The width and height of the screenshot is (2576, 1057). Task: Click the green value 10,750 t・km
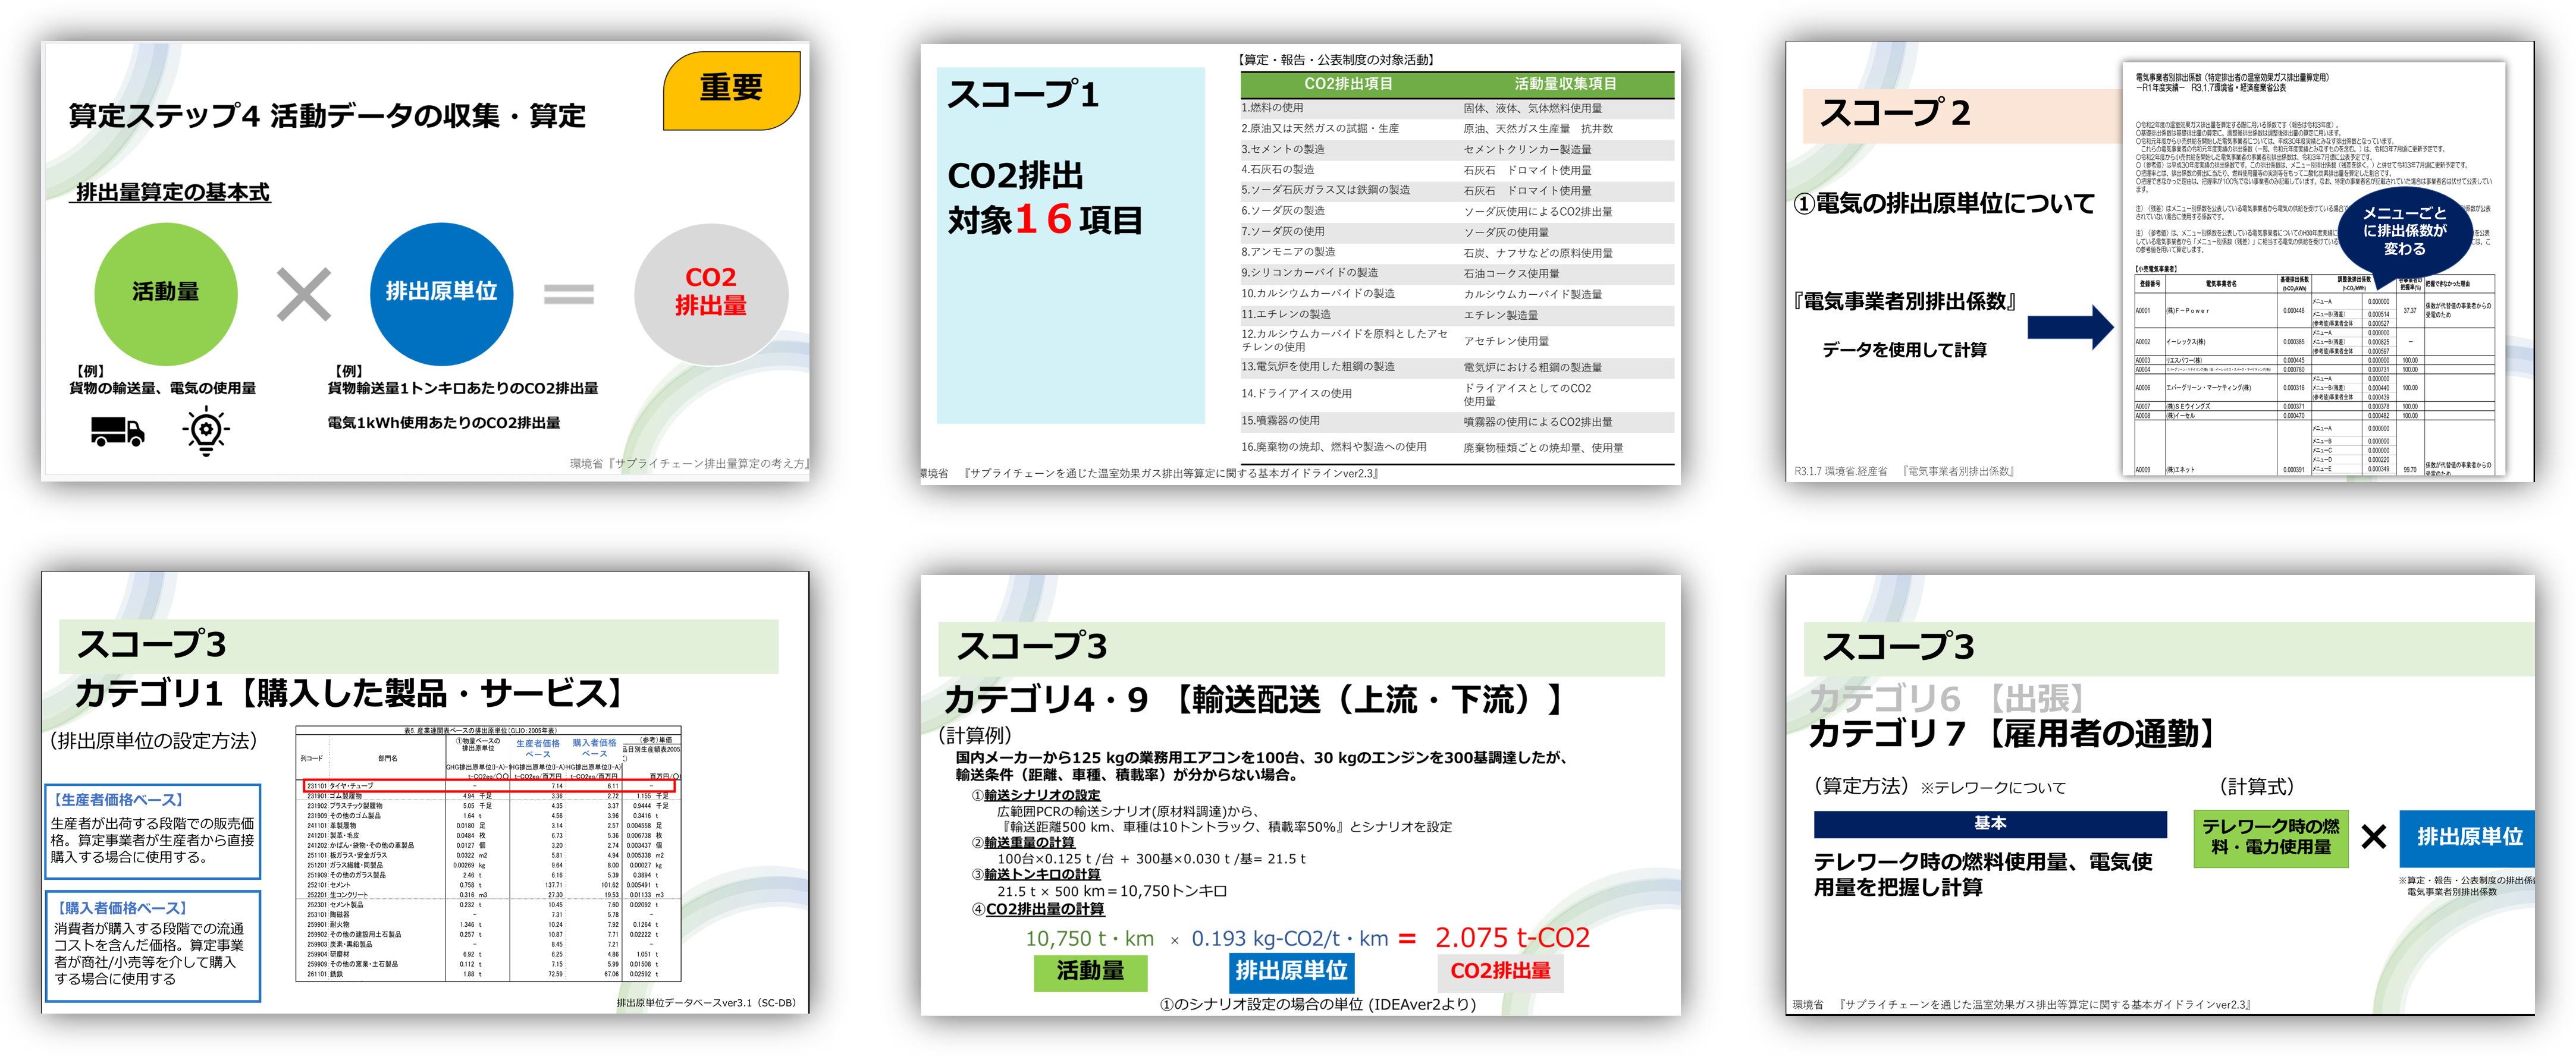point(1089,939)
